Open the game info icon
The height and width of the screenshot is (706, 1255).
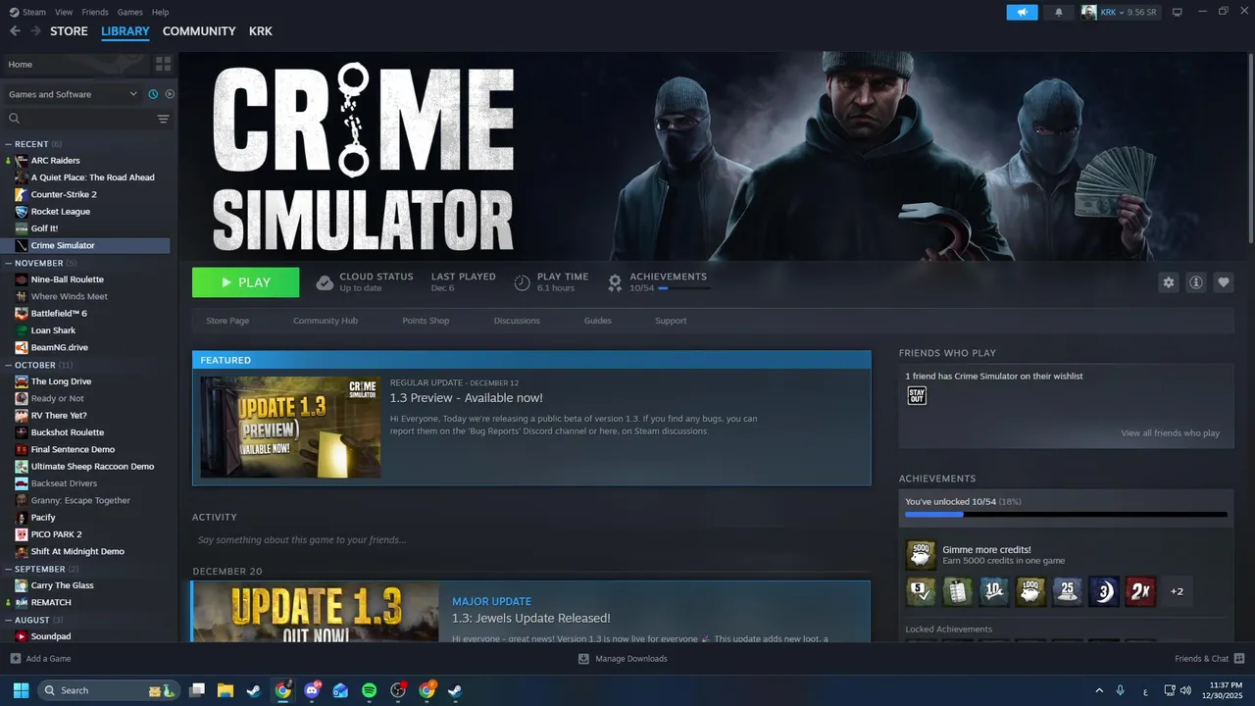1196,282
